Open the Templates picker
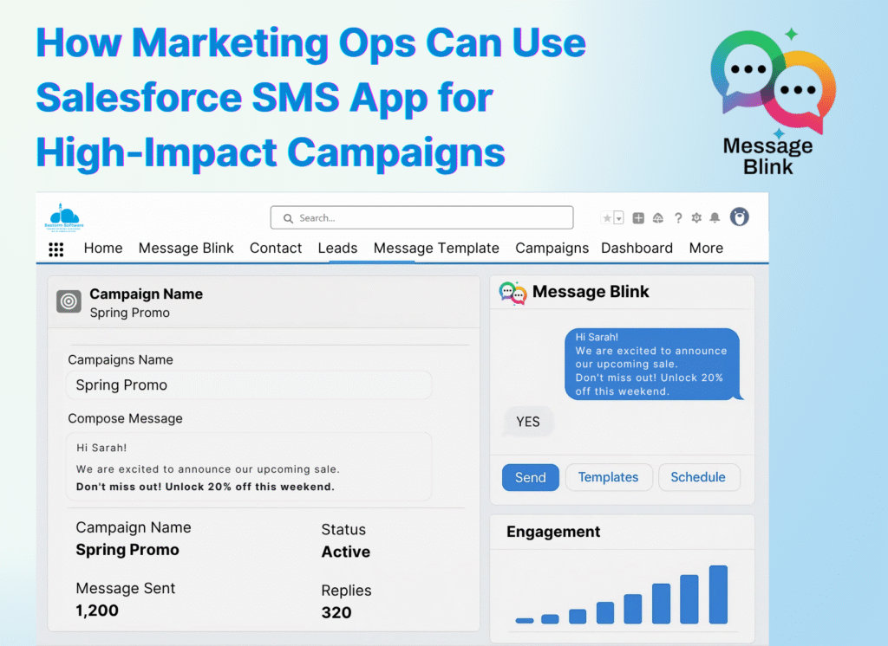This screenshot has height=646, width=888. coord(609,477)
